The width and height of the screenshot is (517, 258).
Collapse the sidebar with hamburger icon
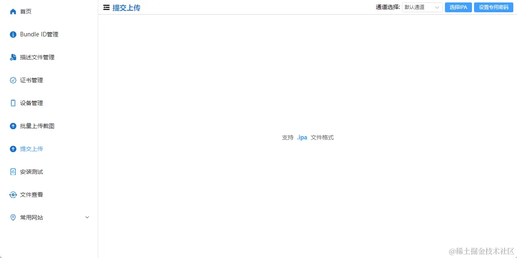pos(106,7)
